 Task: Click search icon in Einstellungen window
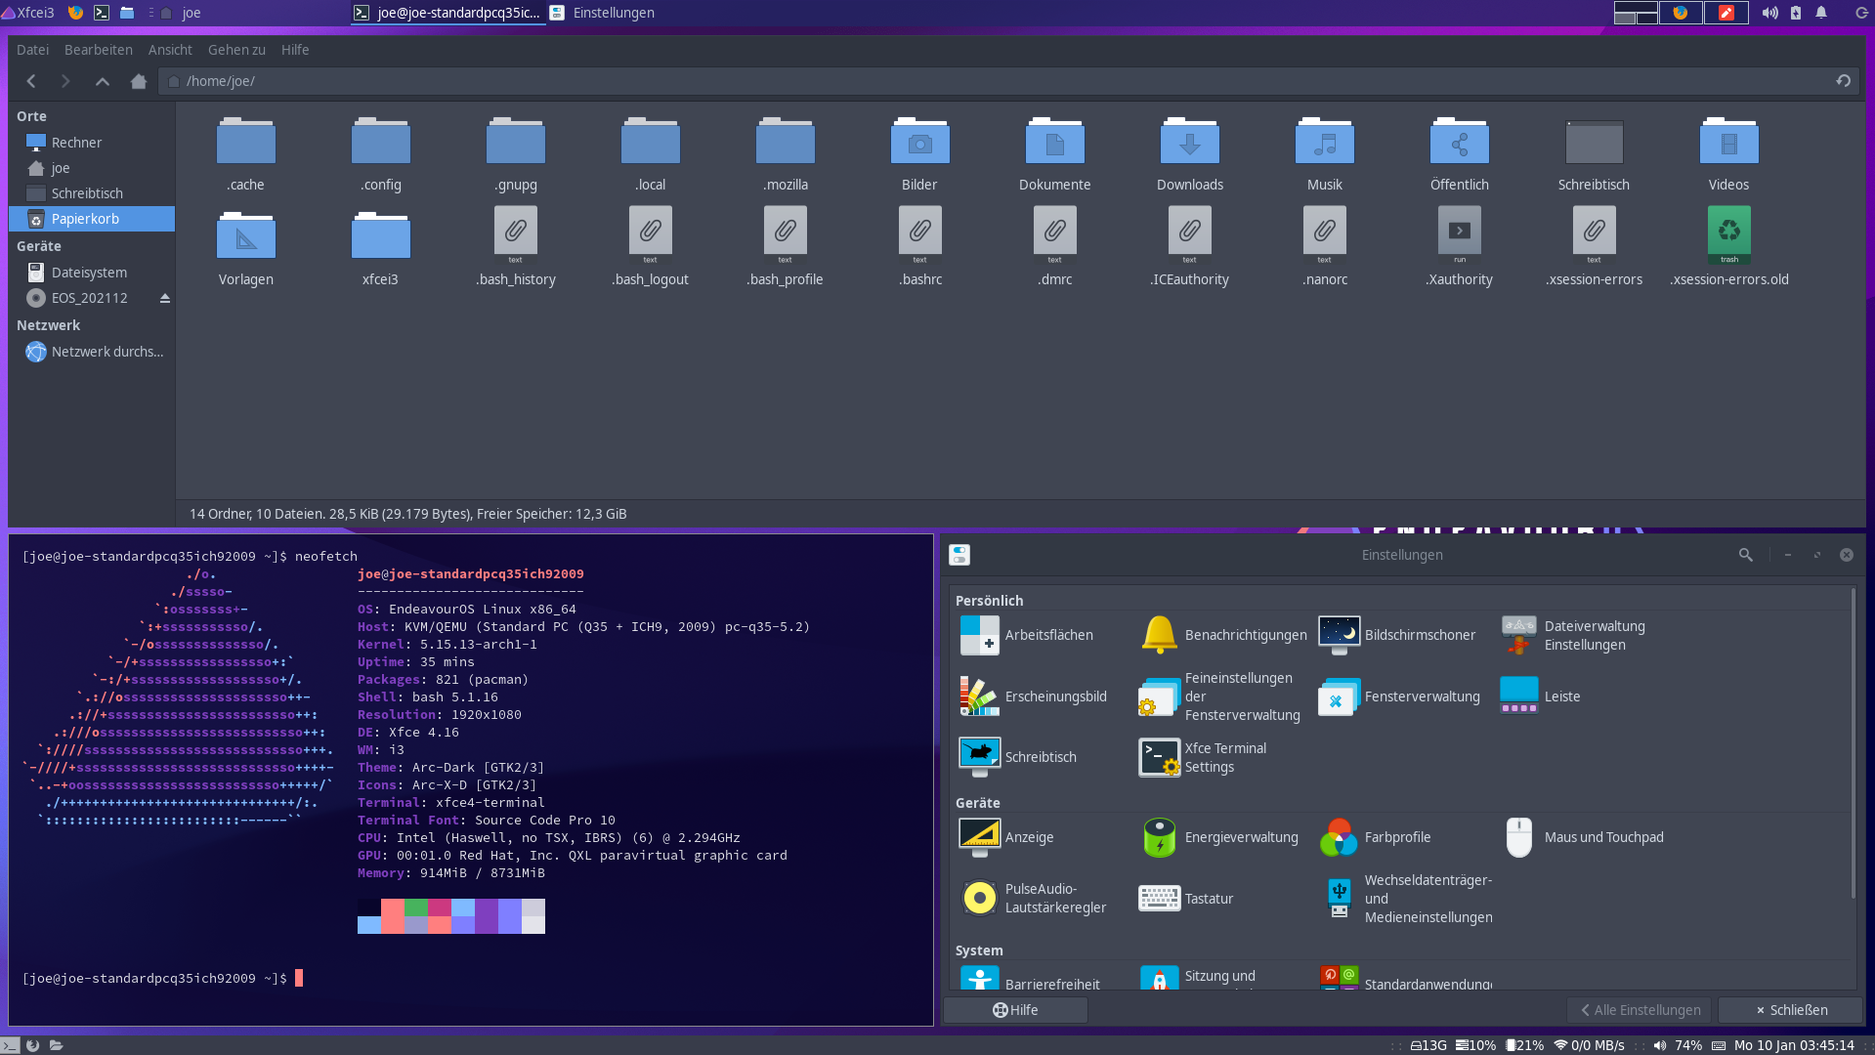tap(1745, 555)
